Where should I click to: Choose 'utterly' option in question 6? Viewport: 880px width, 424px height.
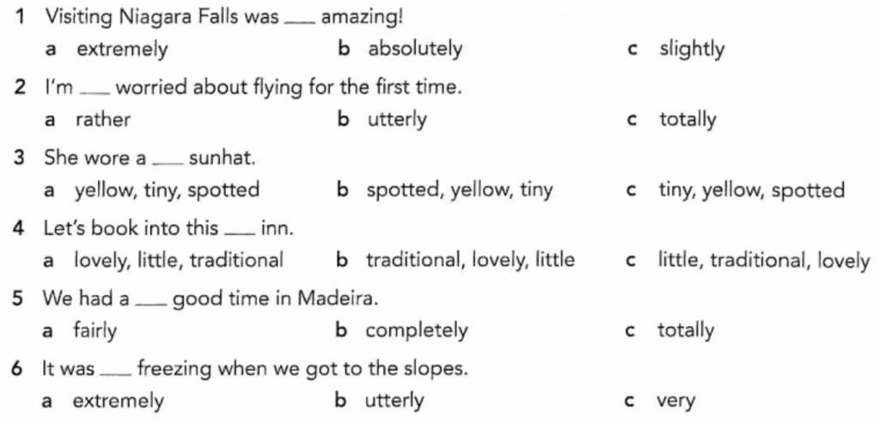coord(394,401)
